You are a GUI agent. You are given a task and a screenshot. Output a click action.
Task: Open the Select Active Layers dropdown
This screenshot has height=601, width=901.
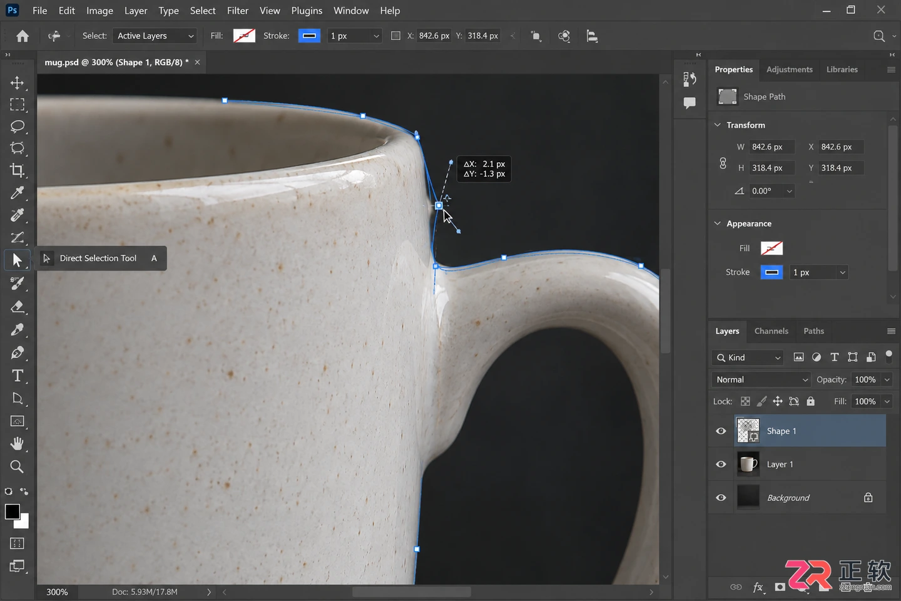(155, 36)
